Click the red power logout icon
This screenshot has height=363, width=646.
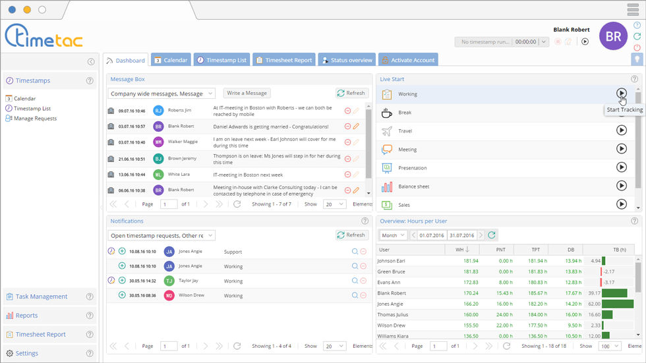637,47
